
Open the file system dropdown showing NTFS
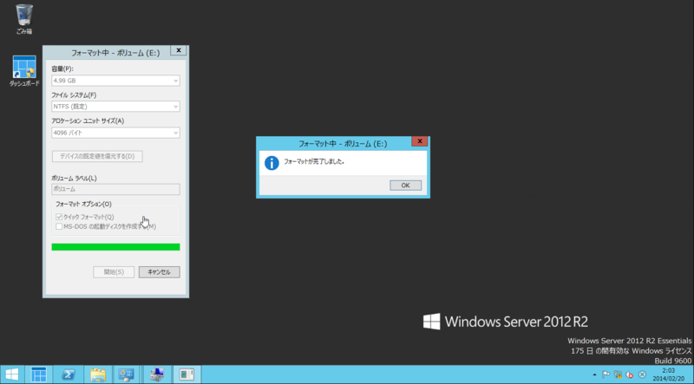(x=115, y=107)
